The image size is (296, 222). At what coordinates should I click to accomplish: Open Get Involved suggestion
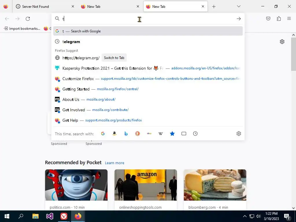148,110
